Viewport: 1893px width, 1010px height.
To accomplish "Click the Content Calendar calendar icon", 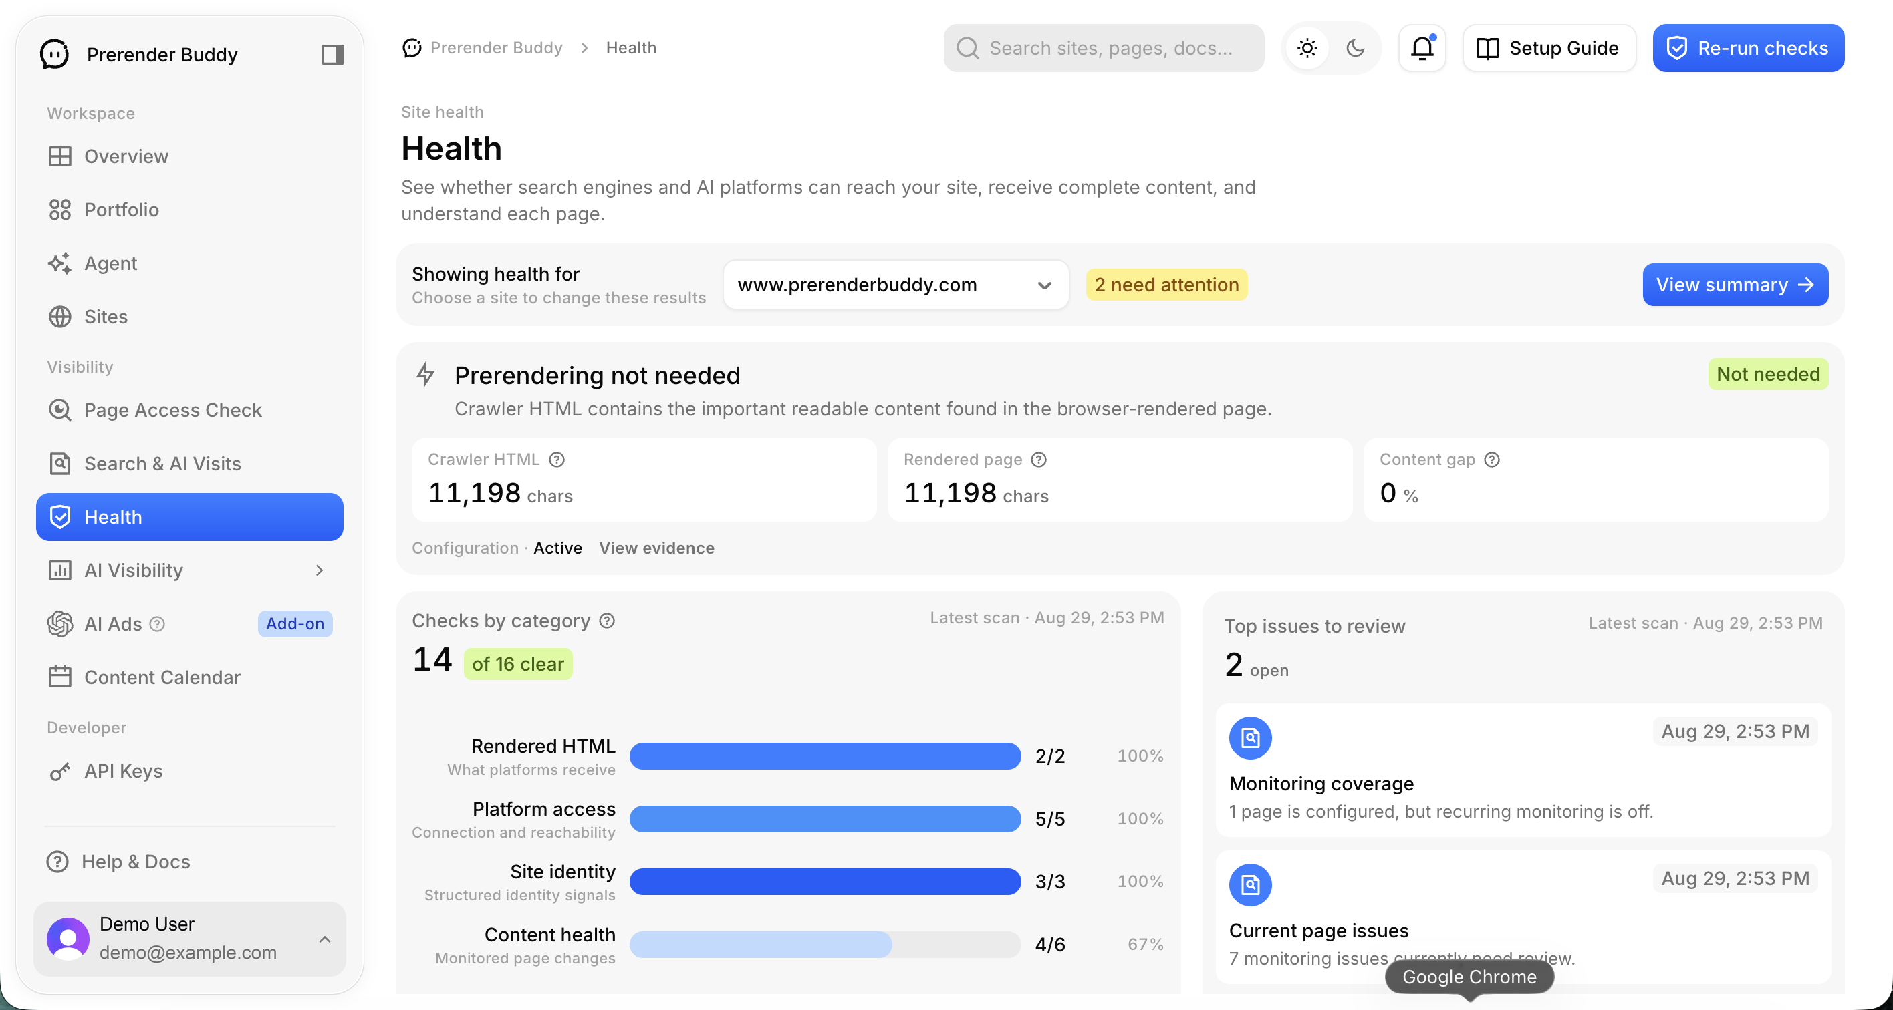I will click(59, 677).
